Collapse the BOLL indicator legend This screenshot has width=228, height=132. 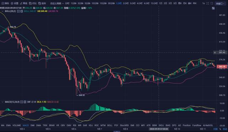pos(2,11)
